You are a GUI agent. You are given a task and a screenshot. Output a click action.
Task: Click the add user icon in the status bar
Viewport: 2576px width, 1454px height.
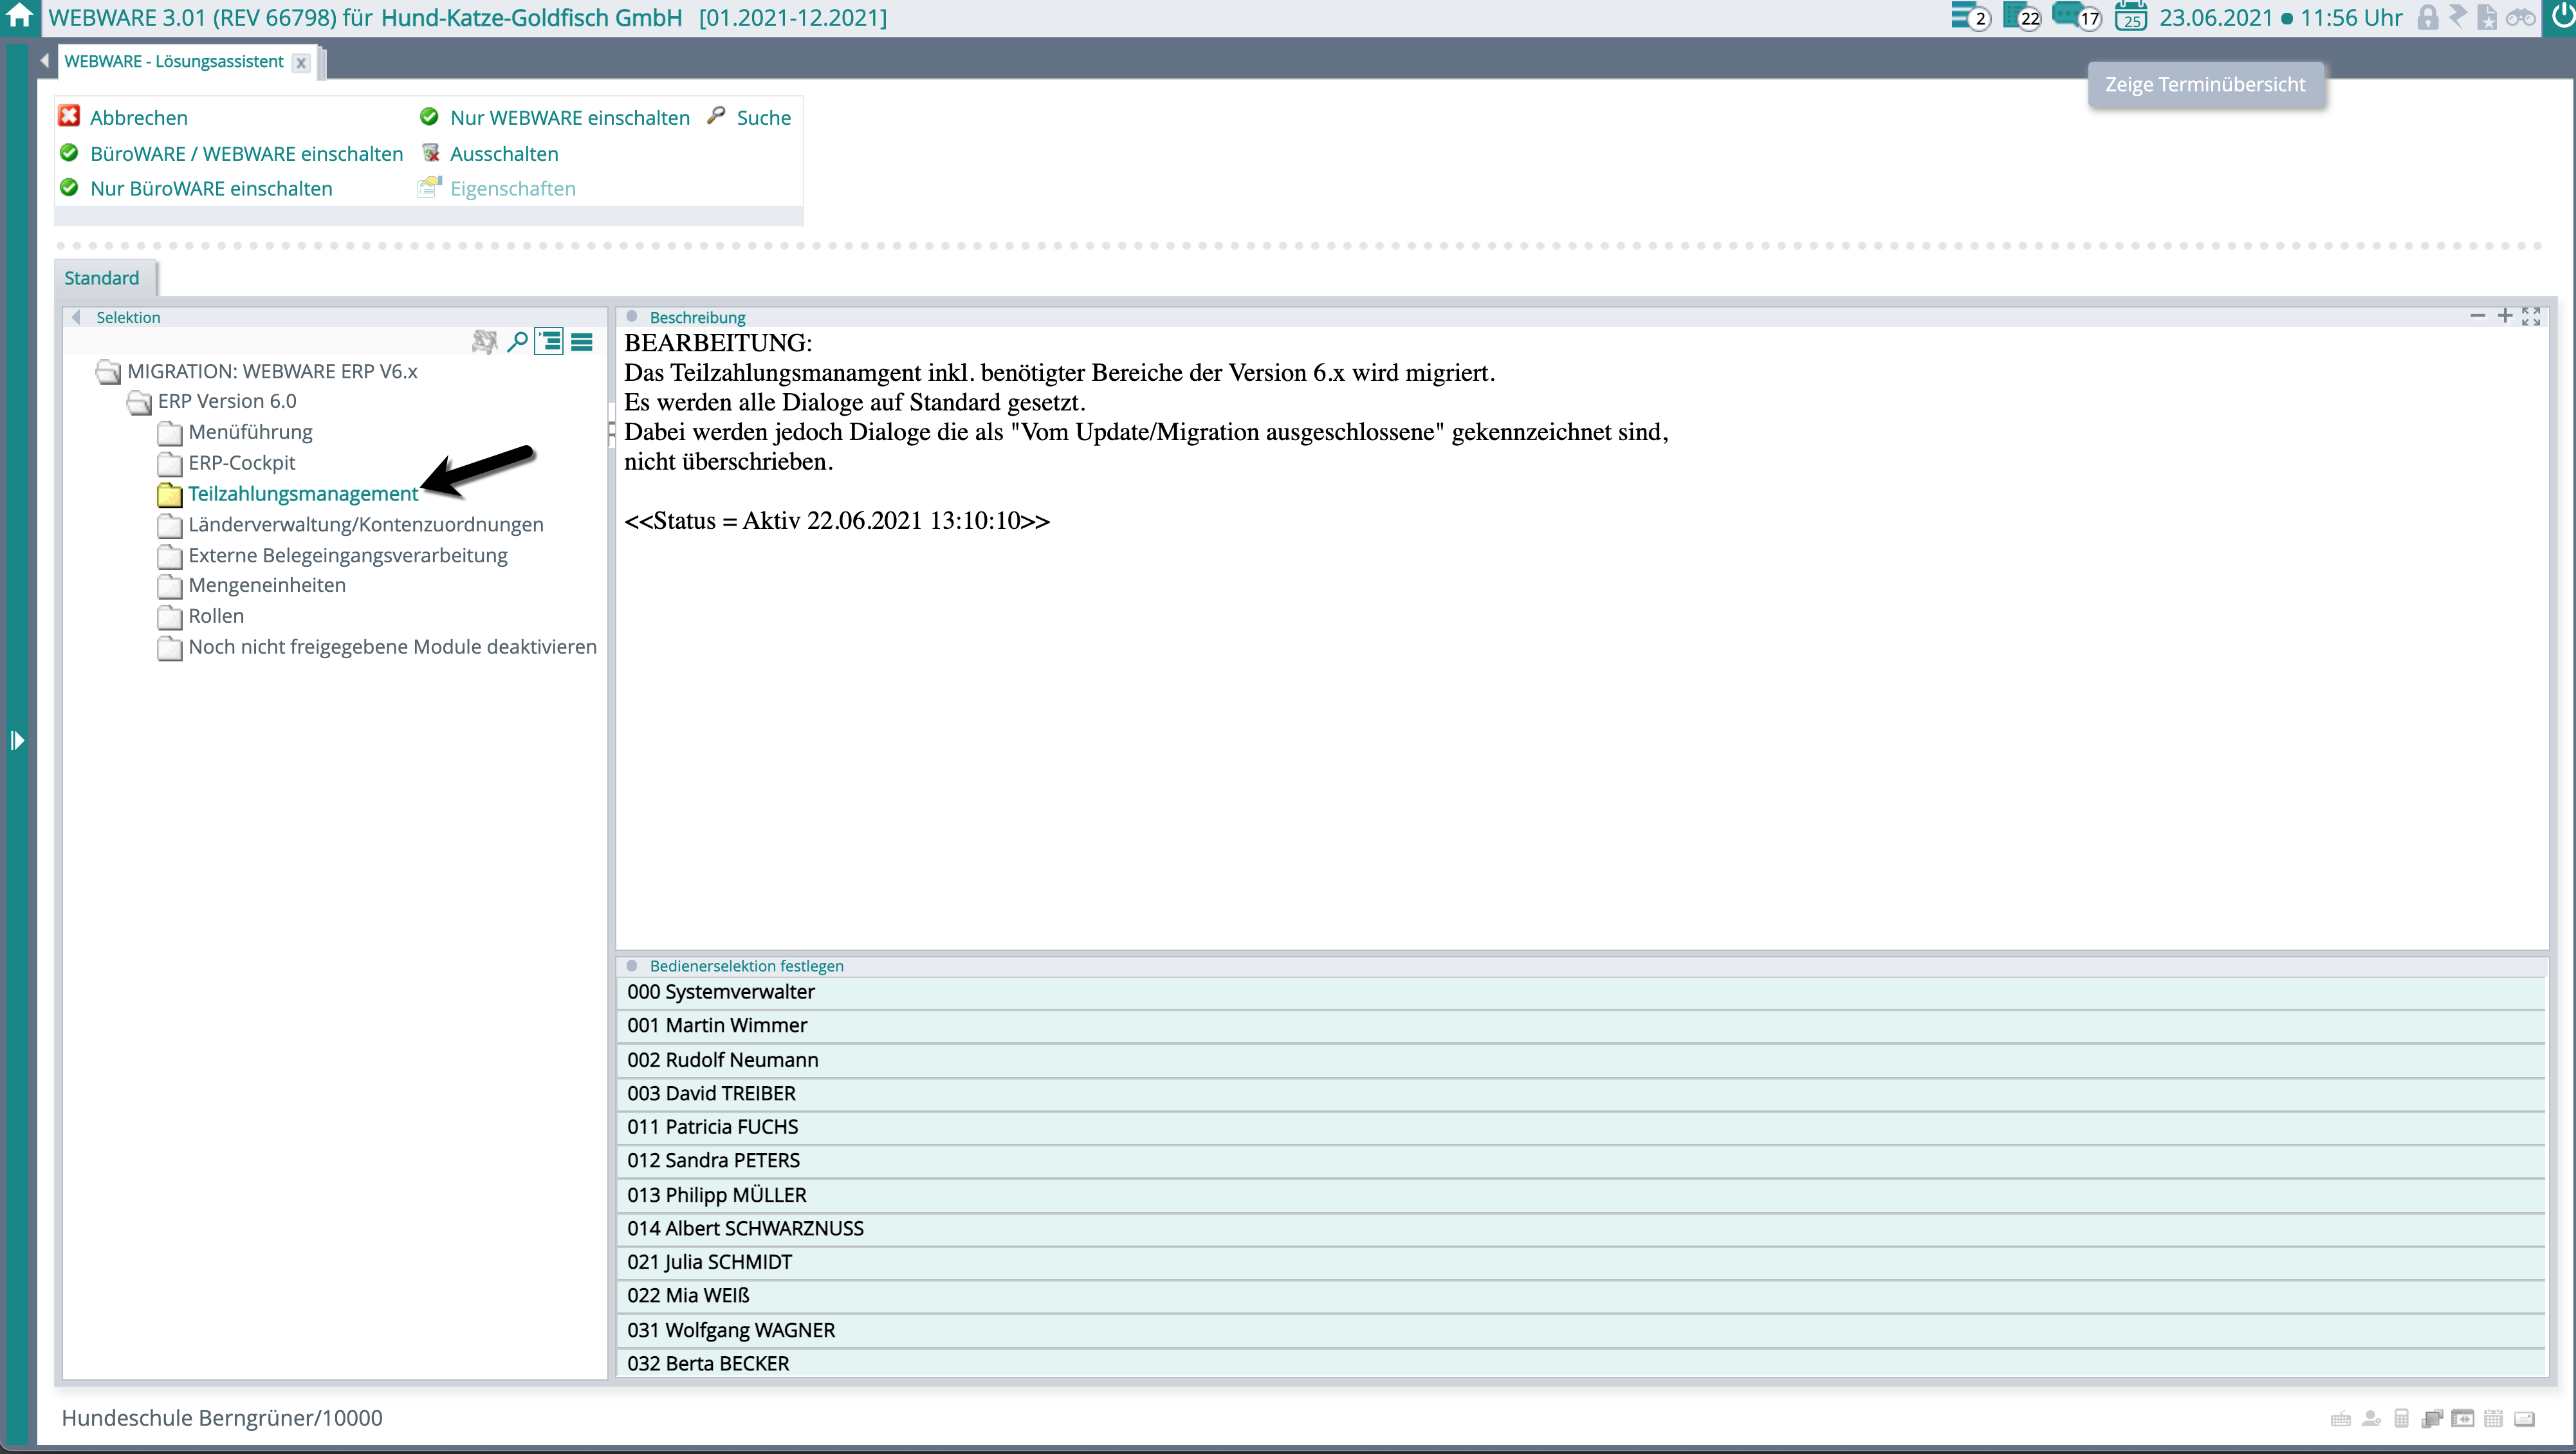pos(2371,1418)
